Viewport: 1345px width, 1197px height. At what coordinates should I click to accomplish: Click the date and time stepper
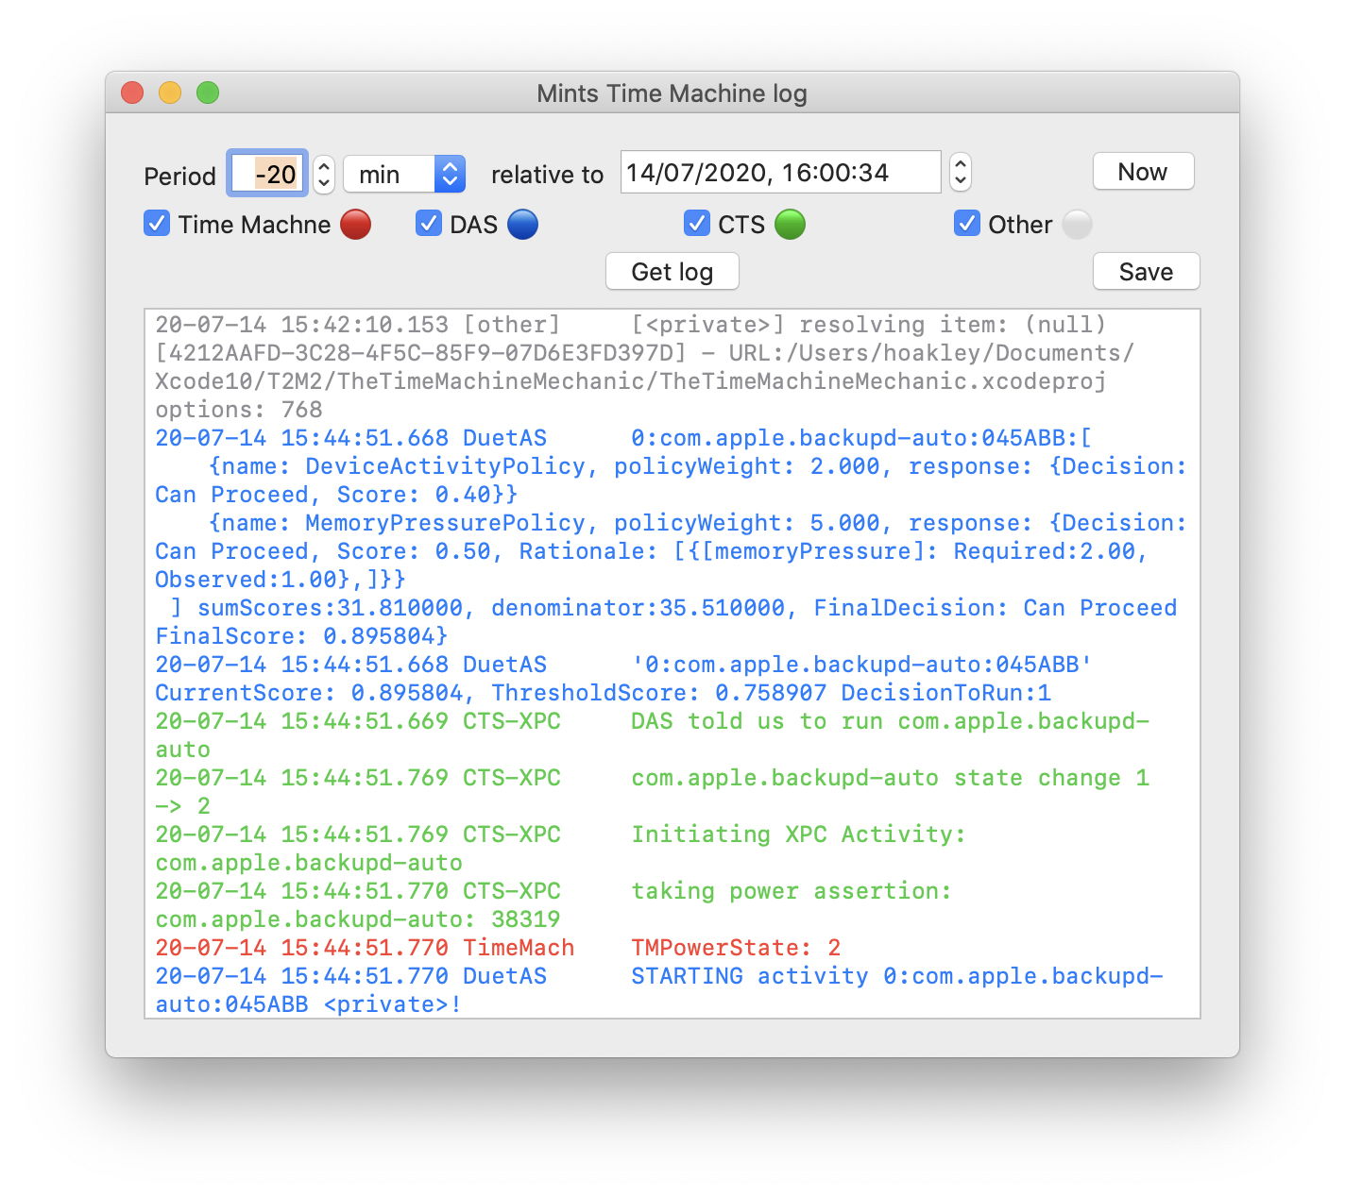click(x=961, y=172)
